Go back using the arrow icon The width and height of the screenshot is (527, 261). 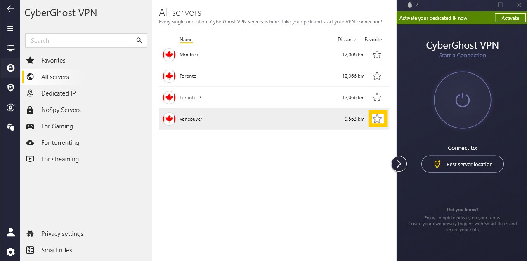(x=10, y=9)
